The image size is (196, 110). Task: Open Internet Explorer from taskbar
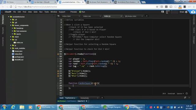click(x=13, y=107)
